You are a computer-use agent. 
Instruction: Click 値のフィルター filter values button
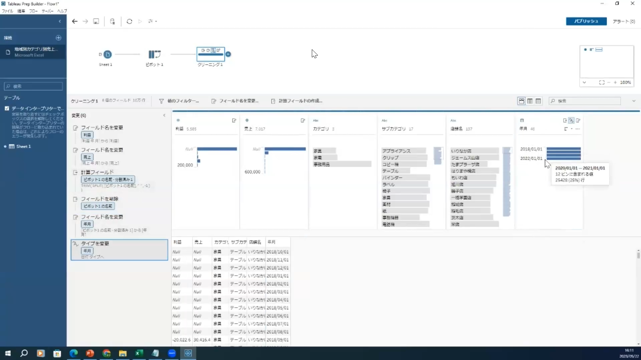coord(179,101)
